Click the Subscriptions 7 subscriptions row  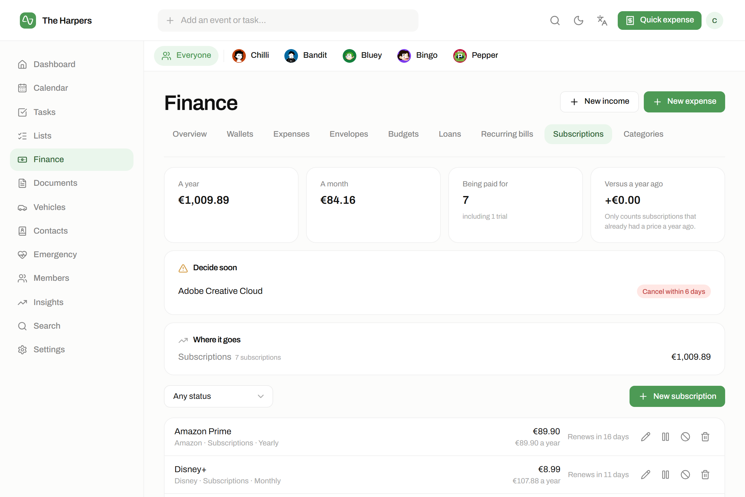click(x=444, y=357)
